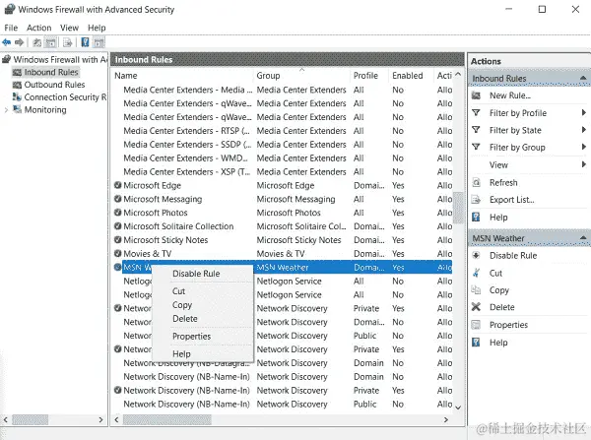
Task: Open the File menu
Action: tap(11, 28)
